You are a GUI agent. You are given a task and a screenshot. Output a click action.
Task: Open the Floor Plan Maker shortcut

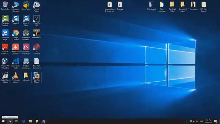36,77
